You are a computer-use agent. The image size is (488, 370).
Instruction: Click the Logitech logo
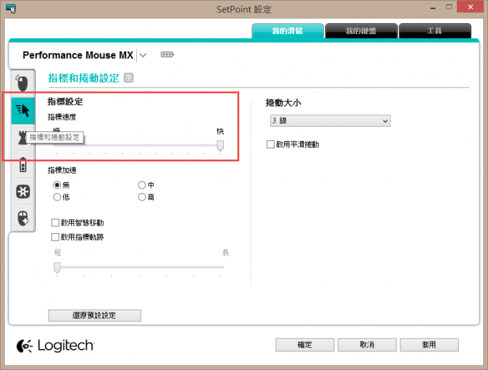click(x=55, y=346)
